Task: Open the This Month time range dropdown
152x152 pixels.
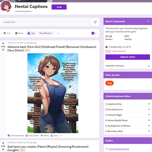Action: coord(46,33)
